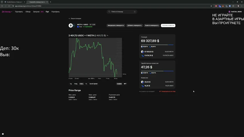Open the wallet account 0xEC5d button
This screenshot has height=137, width=244.
235,12
